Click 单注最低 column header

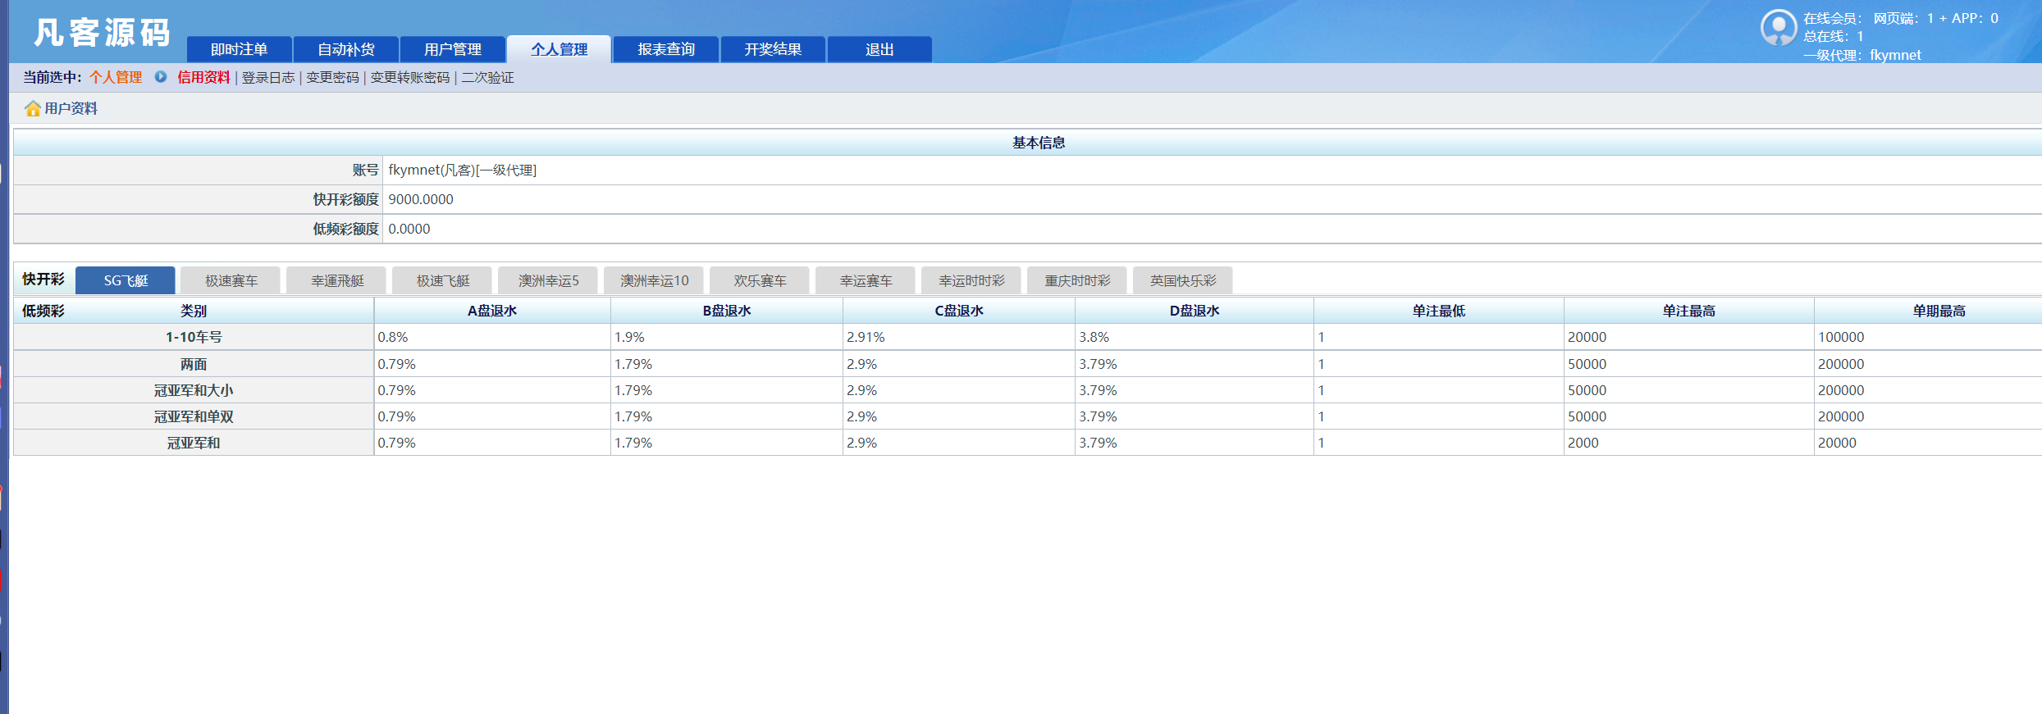tap(1439, 311)
